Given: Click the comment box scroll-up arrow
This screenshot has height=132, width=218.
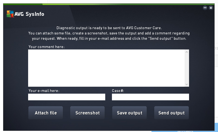Looking at the screenshot, I should [187, 52].
